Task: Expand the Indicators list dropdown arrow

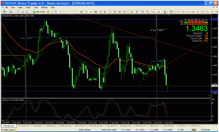Action: pos(167,12)
